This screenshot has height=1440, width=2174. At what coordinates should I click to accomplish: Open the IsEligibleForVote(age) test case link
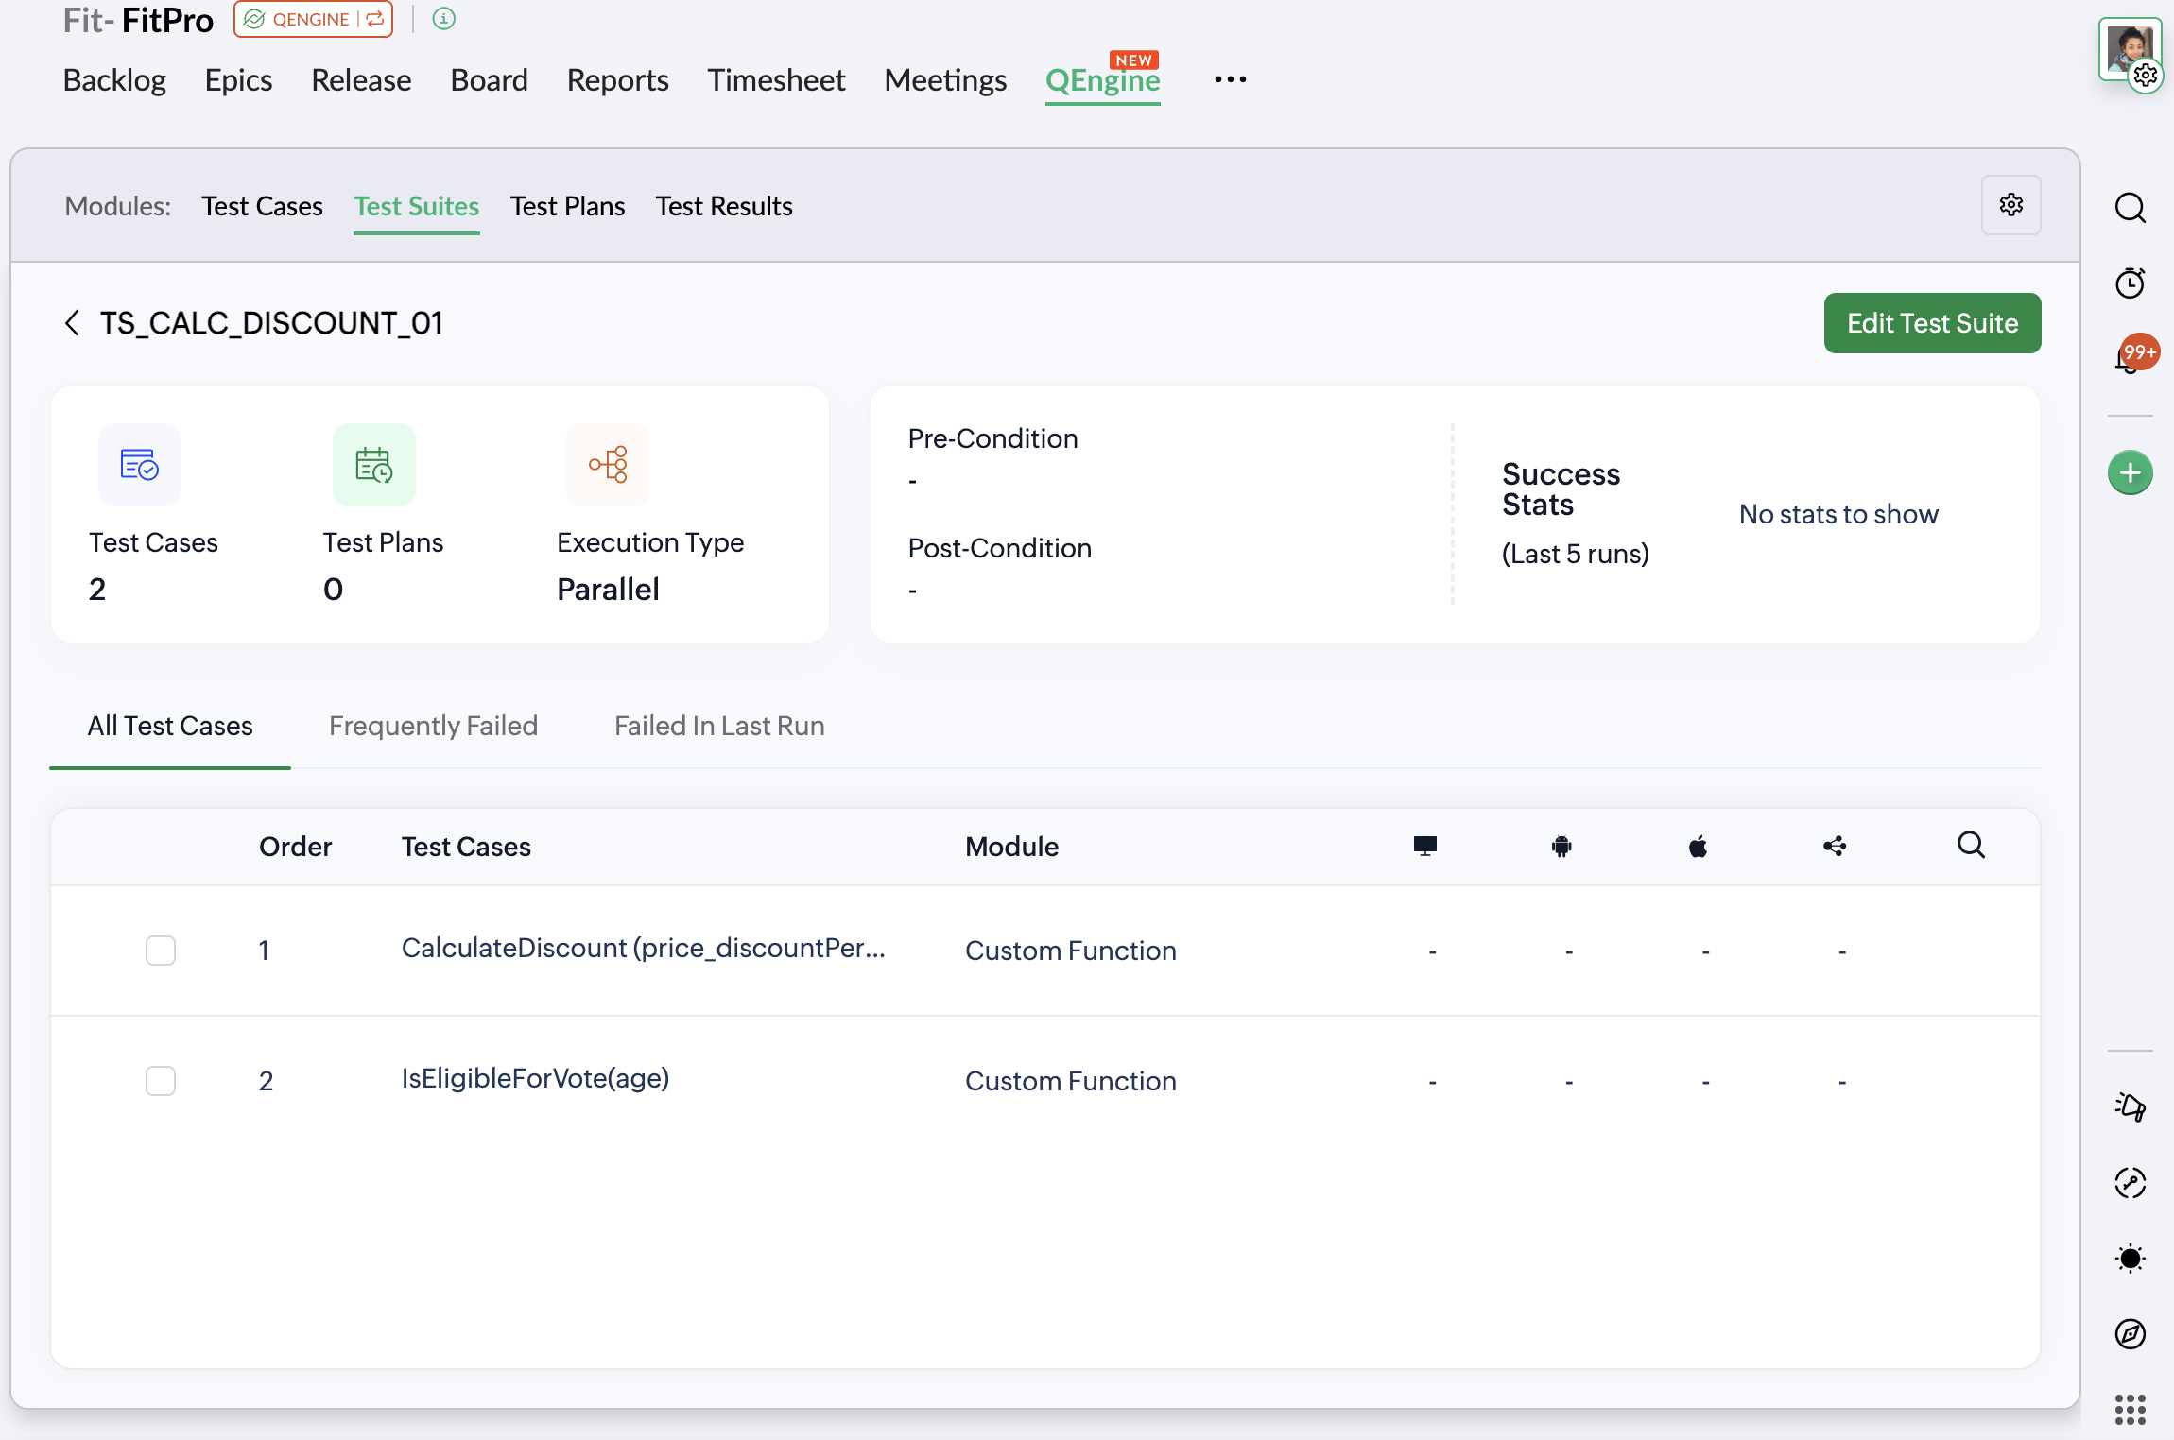tap(535, 1078)
